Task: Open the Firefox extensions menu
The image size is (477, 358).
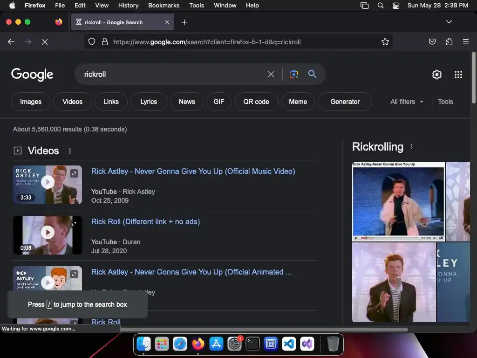Action: click(449, 41)
